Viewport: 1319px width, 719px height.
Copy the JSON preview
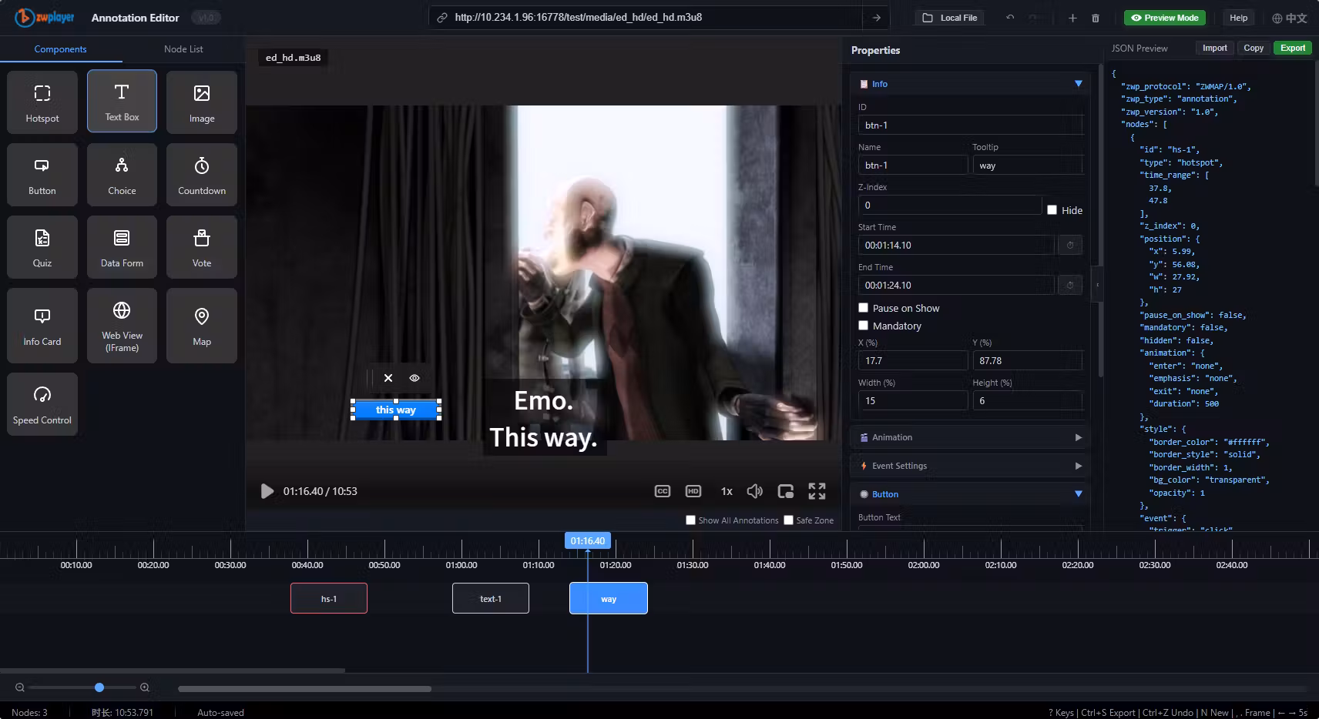click(x=1254, y=48)
